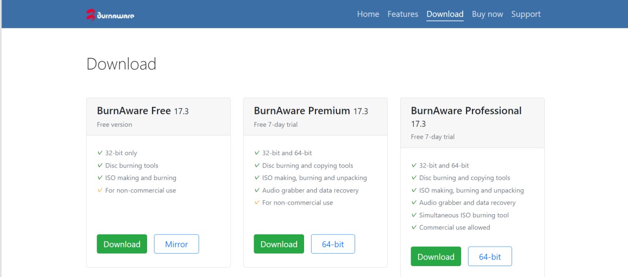Image resolution: width=628 pixels, height=277 pixels.
Task: Click the BurnAware Free 17.3 heading
Action: [x=143, y=111]
